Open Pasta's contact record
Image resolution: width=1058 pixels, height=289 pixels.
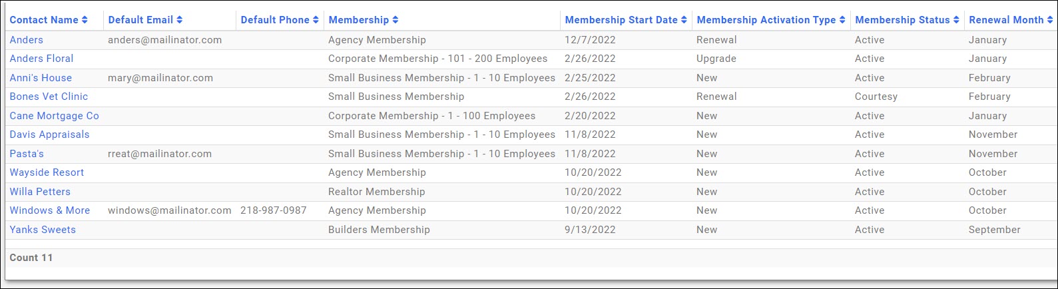coord(27,154)
